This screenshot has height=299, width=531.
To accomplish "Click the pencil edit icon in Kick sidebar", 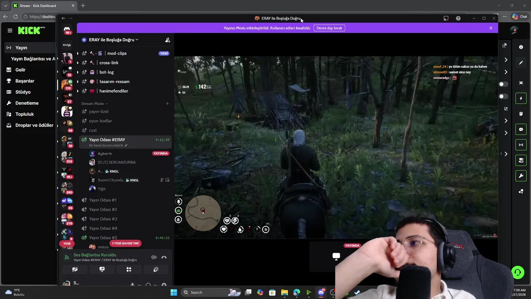I will point(521,63).
